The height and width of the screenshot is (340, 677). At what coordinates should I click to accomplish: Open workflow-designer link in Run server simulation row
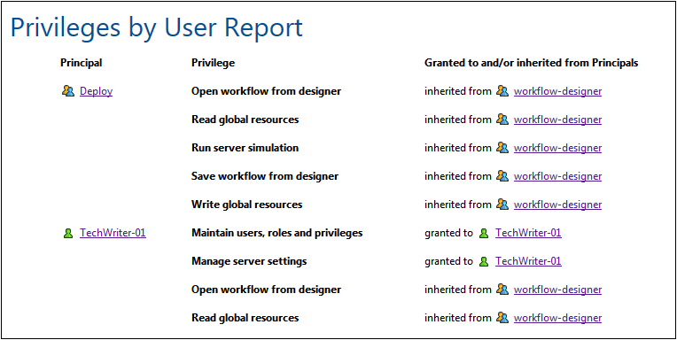(557, 148)
